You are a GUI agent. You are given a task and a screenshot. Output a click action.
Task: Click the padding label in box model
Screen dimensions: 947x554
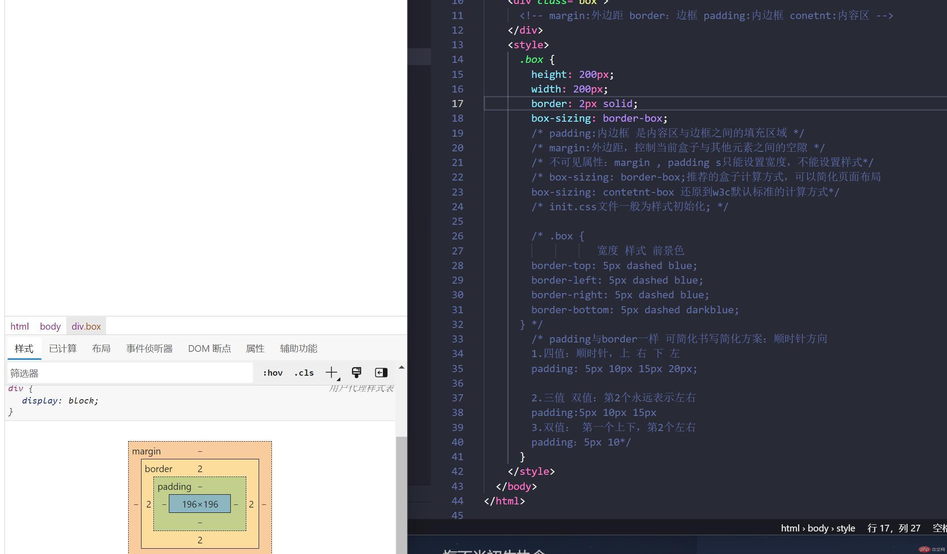click(174, 487)
